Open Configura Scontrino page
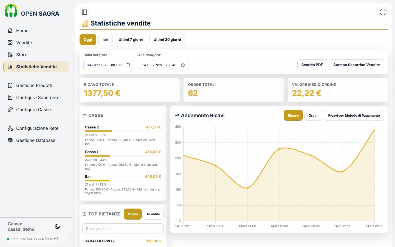The image size is (395, 247). tap(36, 97)
